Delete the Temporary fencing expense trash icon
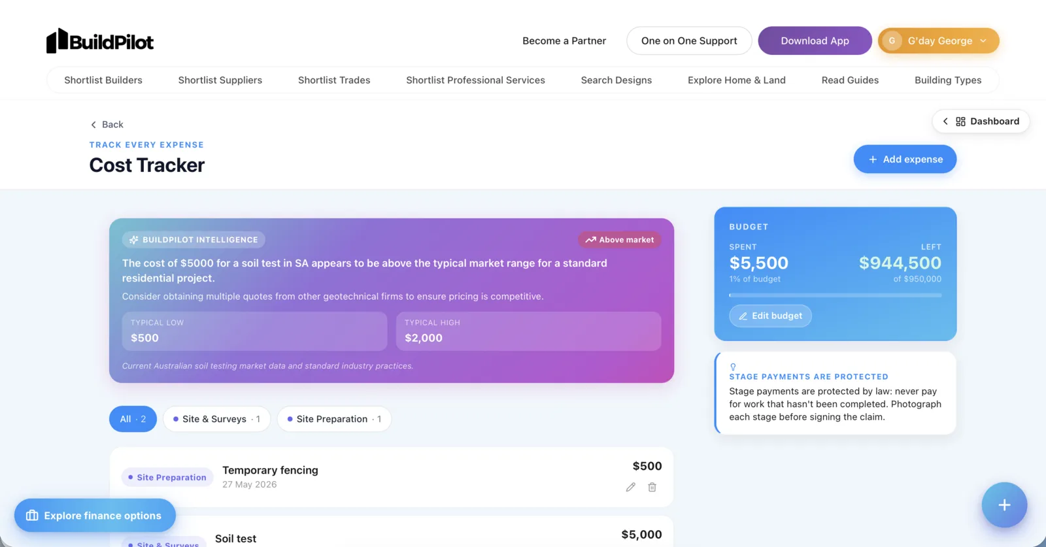 pos(652,487)
